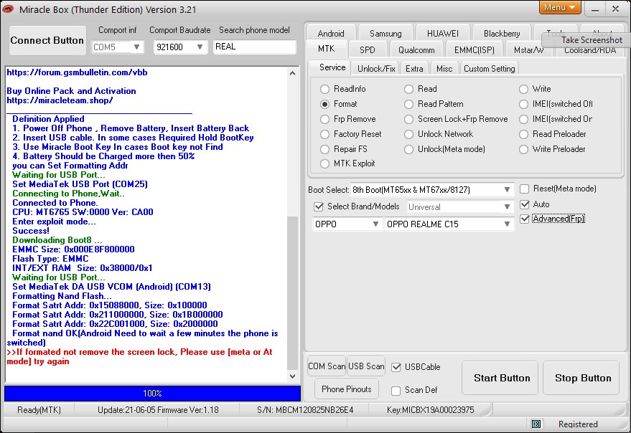Open the Universal models dropdown

(x=507, y=207)
